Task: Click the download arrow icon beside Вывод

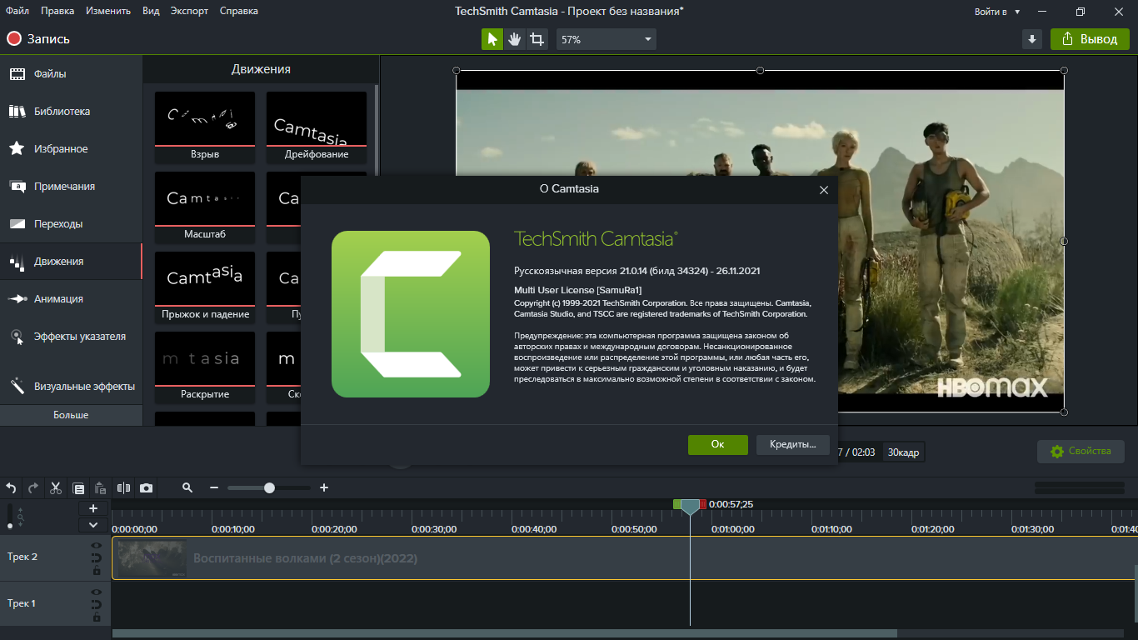Action: tap(1032, 39)
